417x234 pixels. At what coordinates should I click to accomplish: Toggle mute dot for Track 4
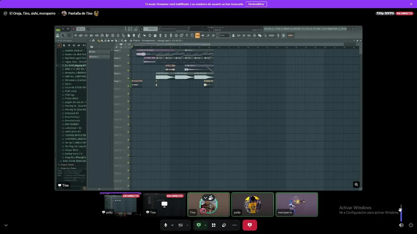coord(128,78)
